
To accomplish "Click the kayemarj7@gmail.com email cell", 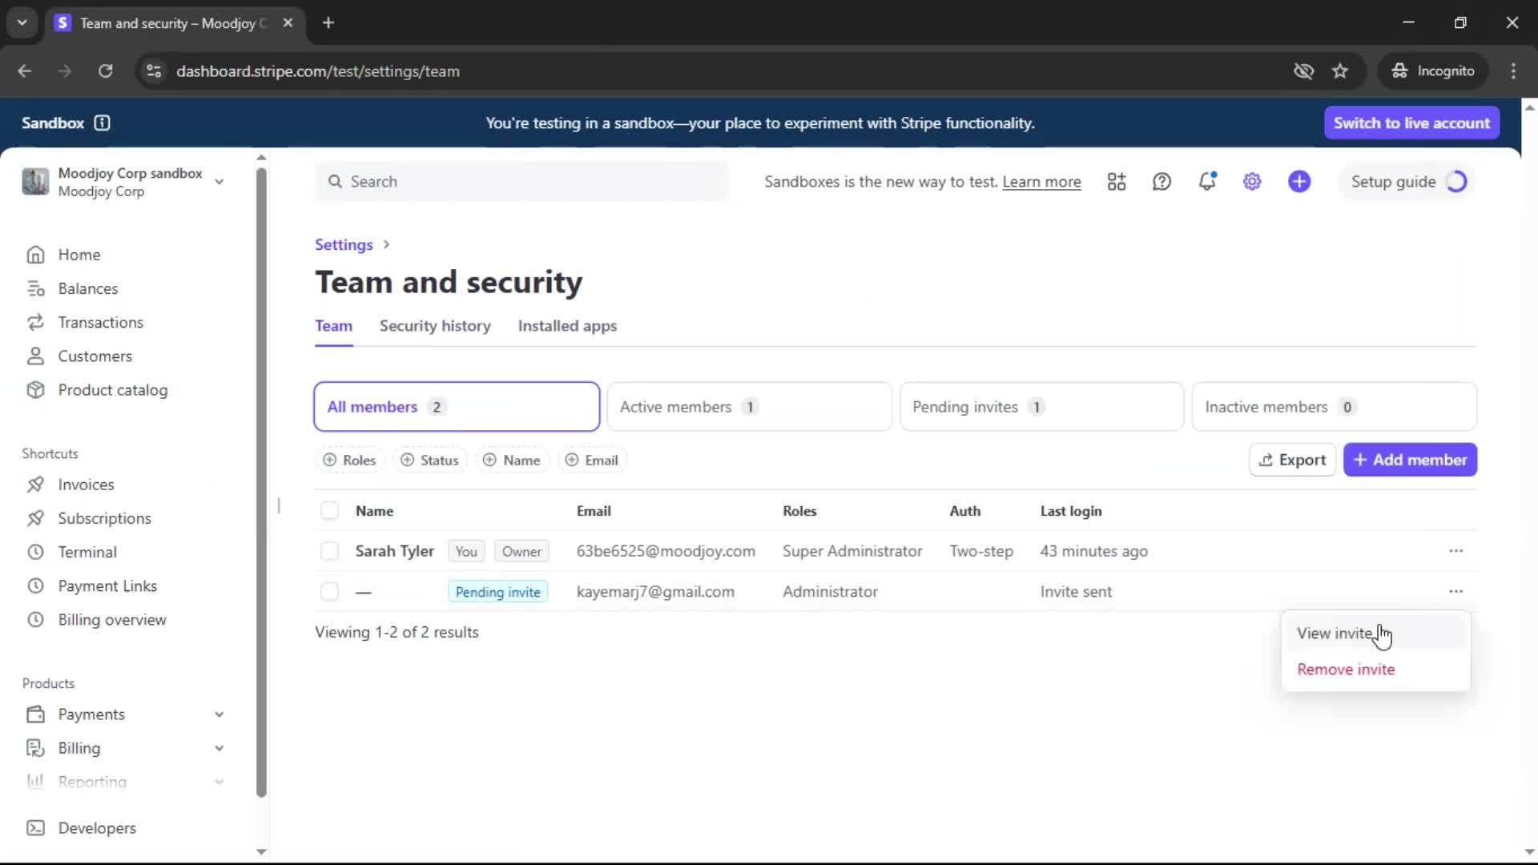I will click(x=655, y=592).
